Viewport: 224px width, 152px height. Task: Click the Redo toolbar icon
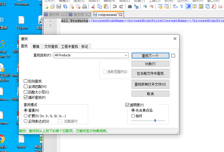tap(121, 6)
